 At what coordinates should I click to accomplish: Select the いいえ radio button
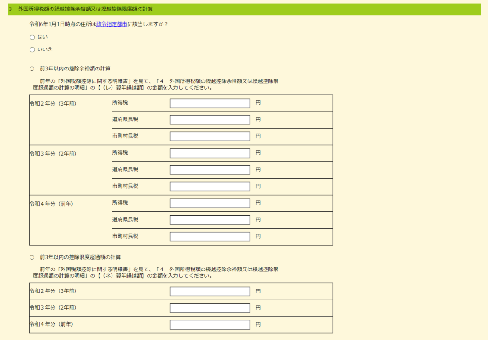[x=32, y=50]
